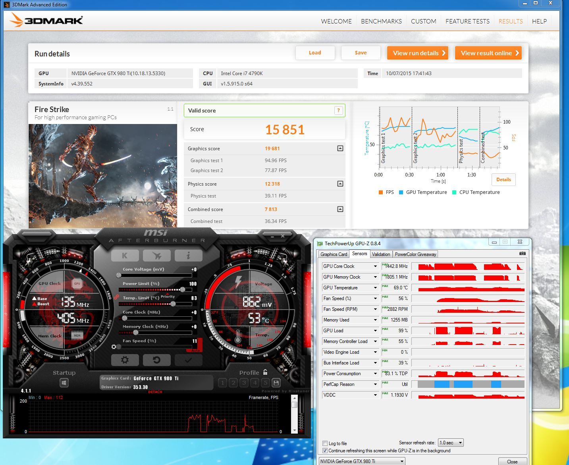This screenshot has width=569, height=465.
Task: Select Afterburner profile slot 5
Action: (265, 383)
